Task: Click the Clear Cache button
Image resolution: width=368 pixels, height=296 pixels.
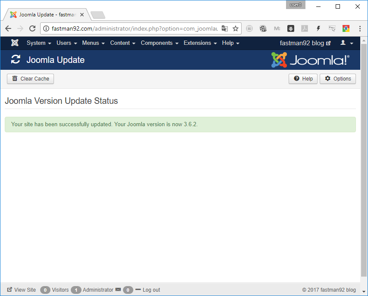Action: click(30, 79)
